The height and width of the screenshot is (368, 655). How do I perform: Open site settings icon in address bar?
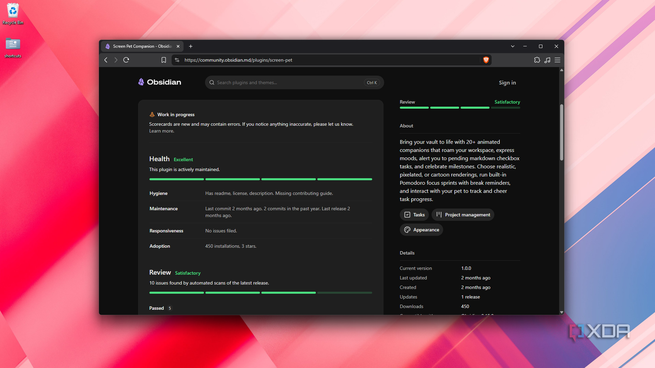[x=177, y=60]
